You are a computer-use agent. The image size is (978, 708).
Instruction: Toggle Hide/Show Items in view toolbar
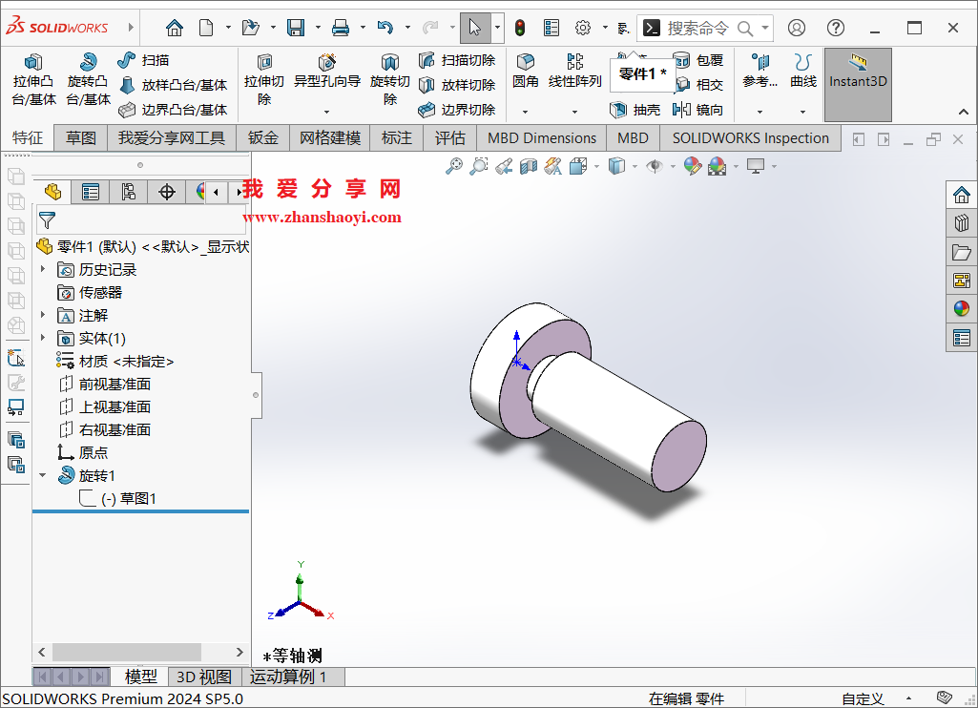[655, 166]
